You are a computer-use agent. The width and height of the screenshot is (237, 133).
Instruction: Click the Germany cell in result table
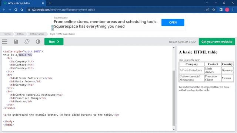click(227, 70)
